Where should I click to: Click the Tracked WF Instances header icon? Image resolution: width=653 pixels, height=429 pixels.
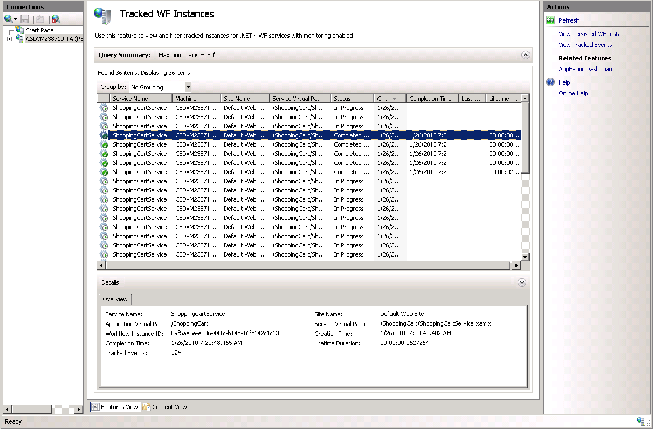pyautogui.click(x=103, y=16)
